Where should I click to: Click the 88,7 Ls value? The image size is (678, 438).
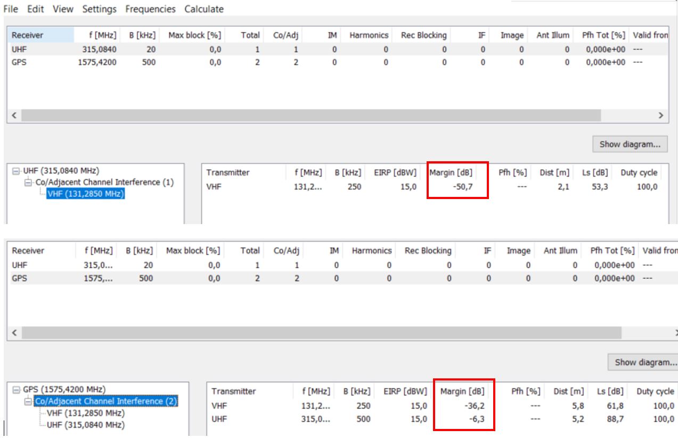point(616,419)
